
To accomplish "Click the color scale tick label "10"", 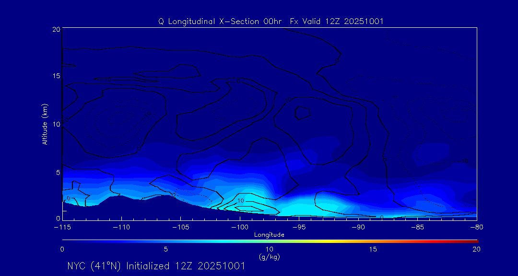I will pyautogui.click(x=270, y=249).
